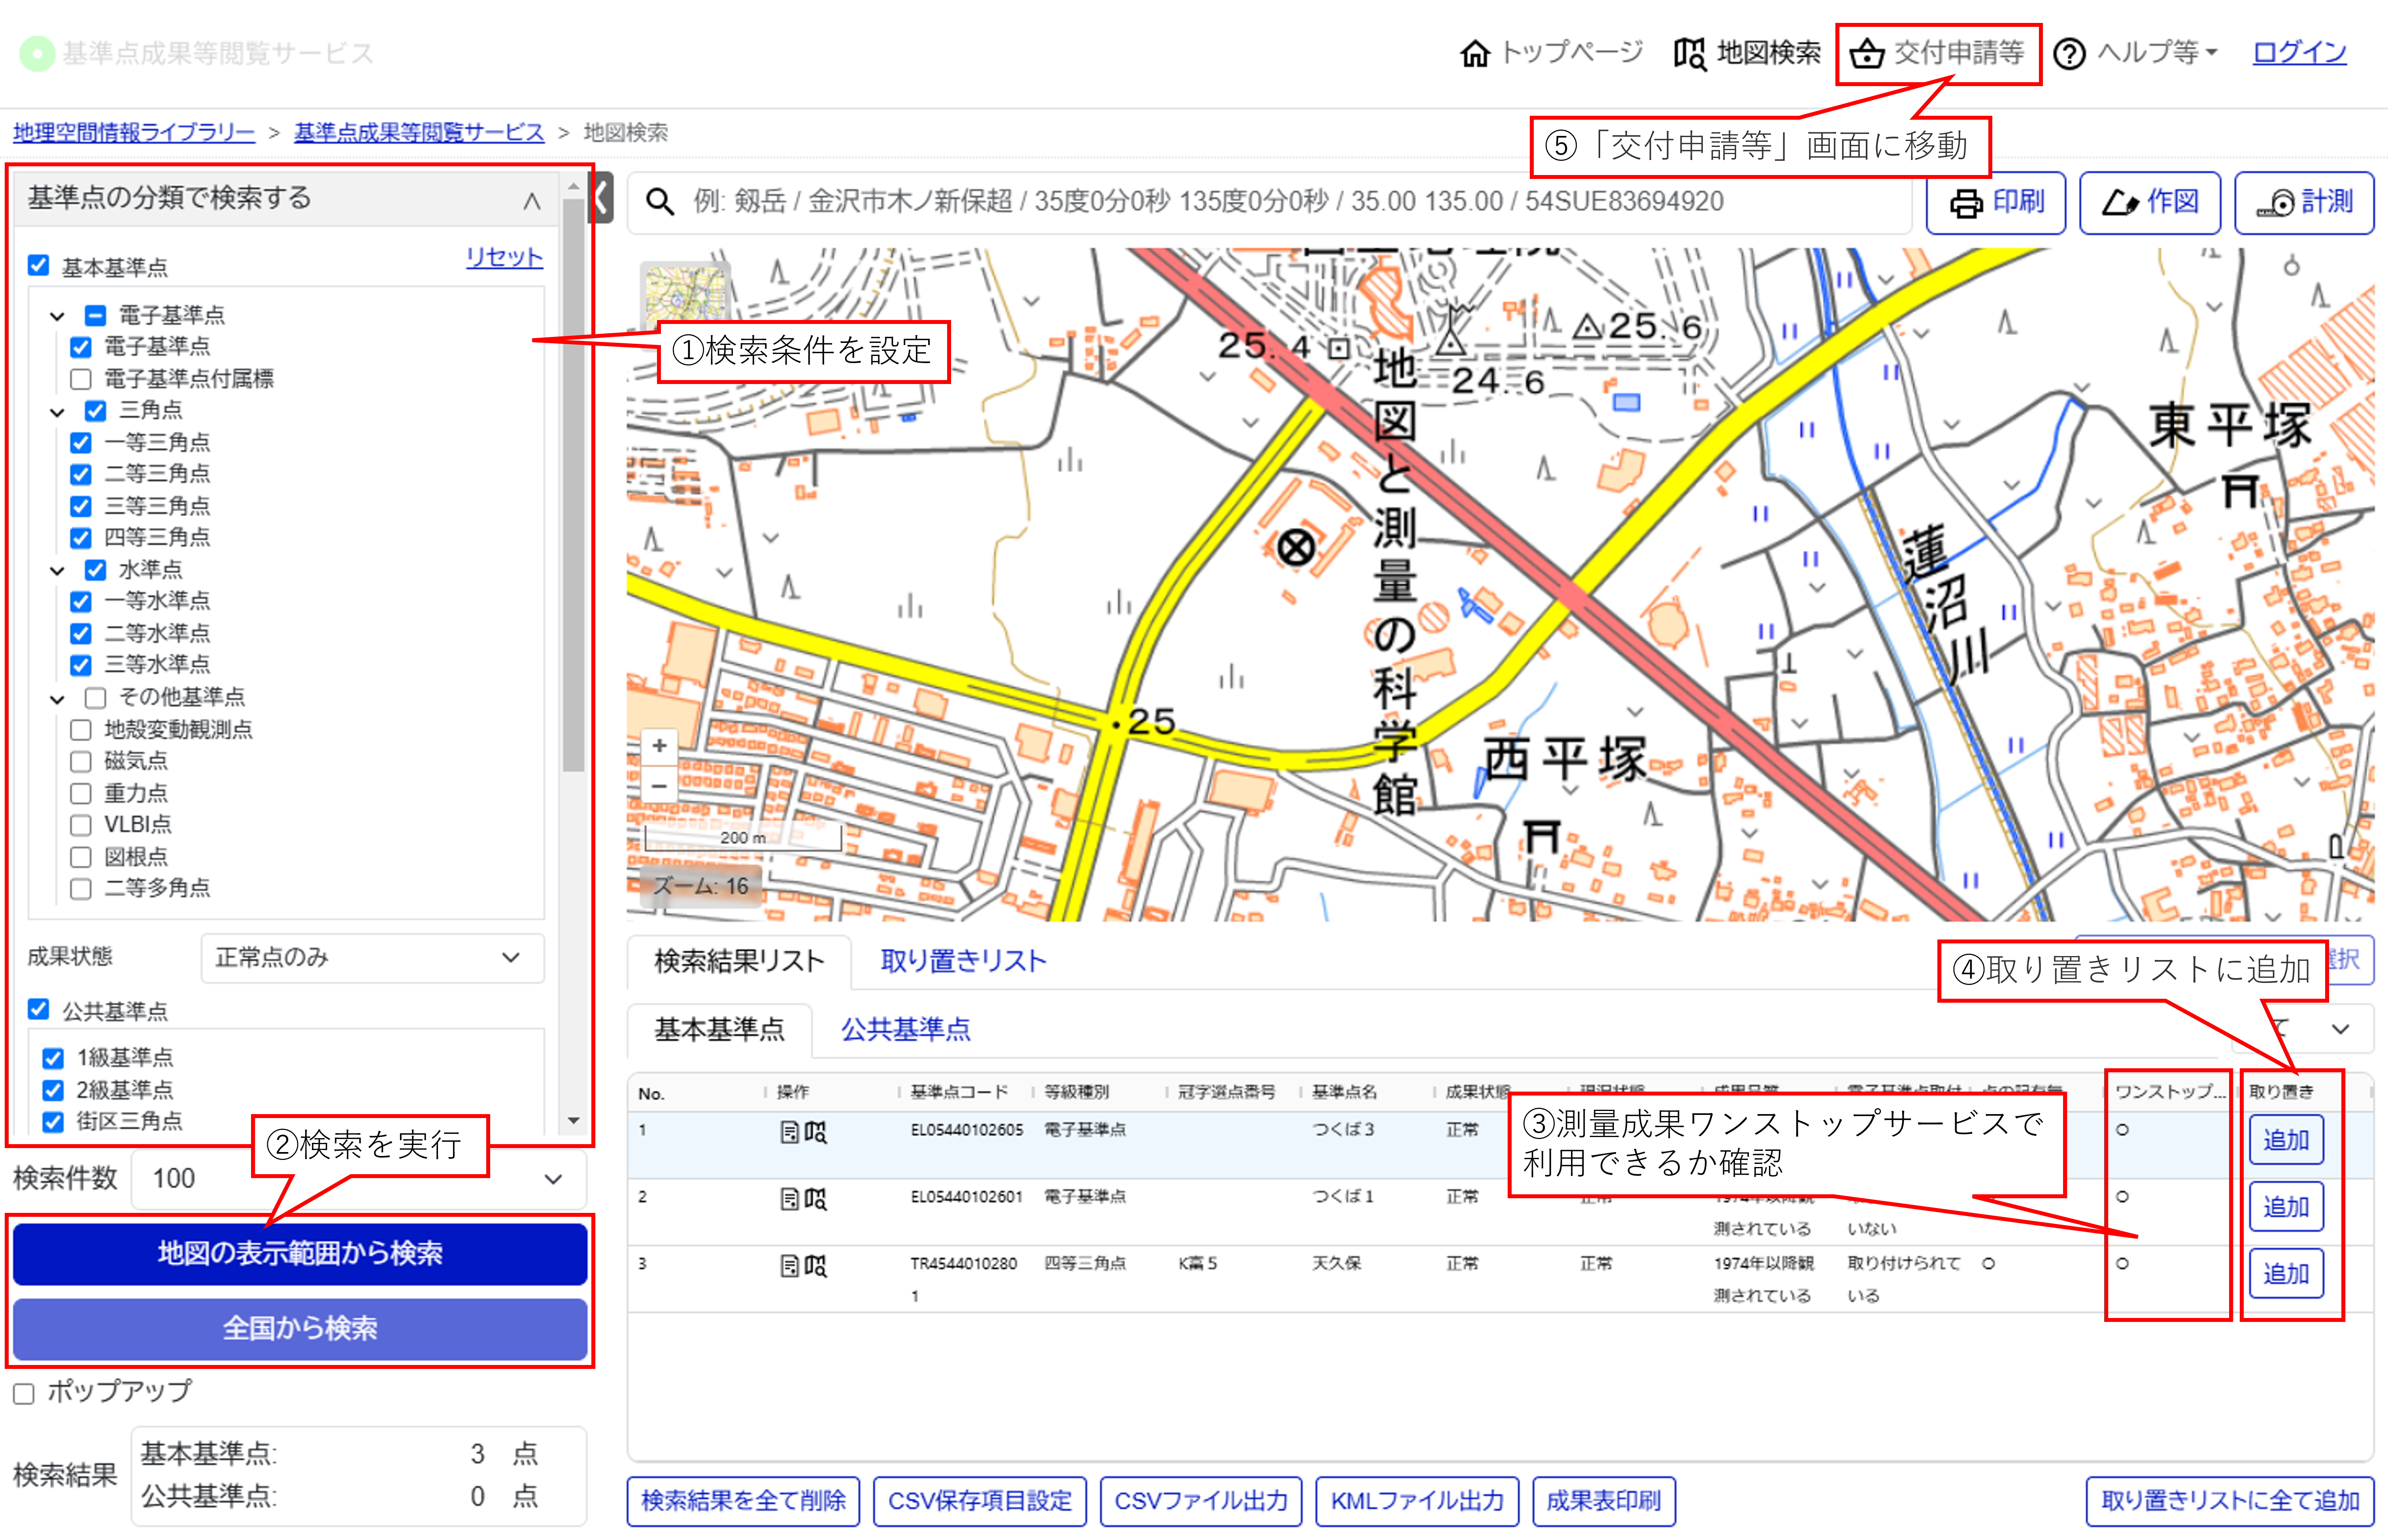Zoom in the map with the plus button
2388x1540 pixels.
click(x=659, y=746)
